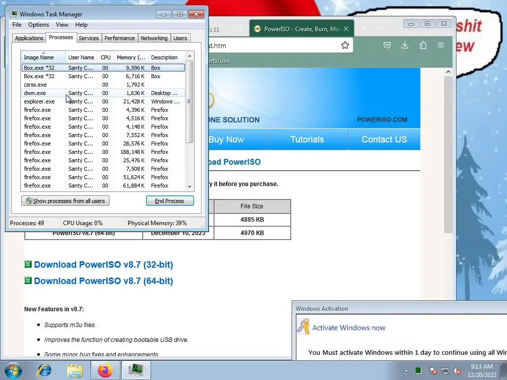Click Show processes from all users
Screen dimensions: 507x380
[x=65, y=201]
